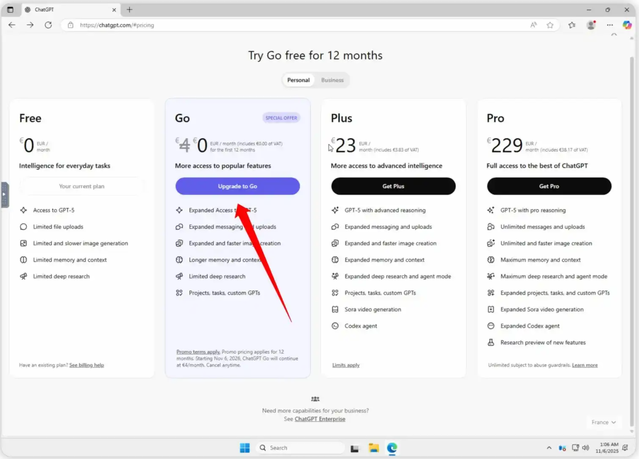
Task: Expand the France country dropdown
Action: [603, 422]
